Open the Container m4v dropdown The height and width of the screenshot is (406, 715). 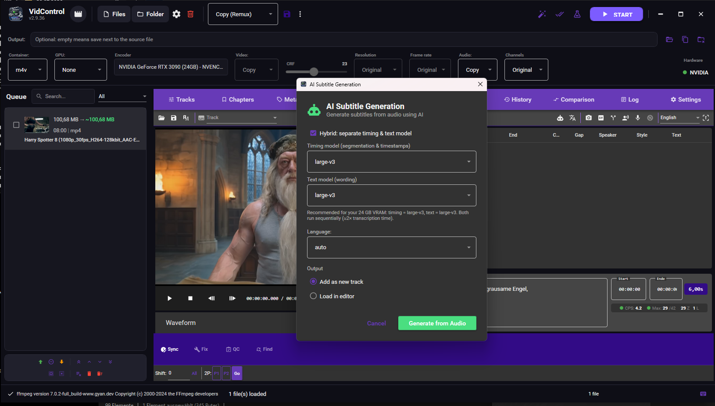tap(28, 70)
